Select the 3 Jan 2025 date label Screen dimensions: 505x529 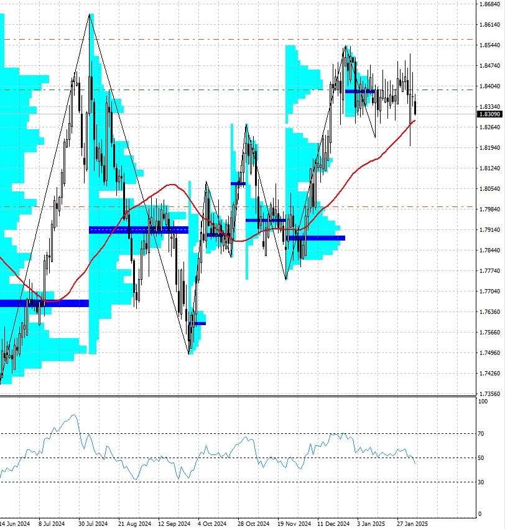371,523
